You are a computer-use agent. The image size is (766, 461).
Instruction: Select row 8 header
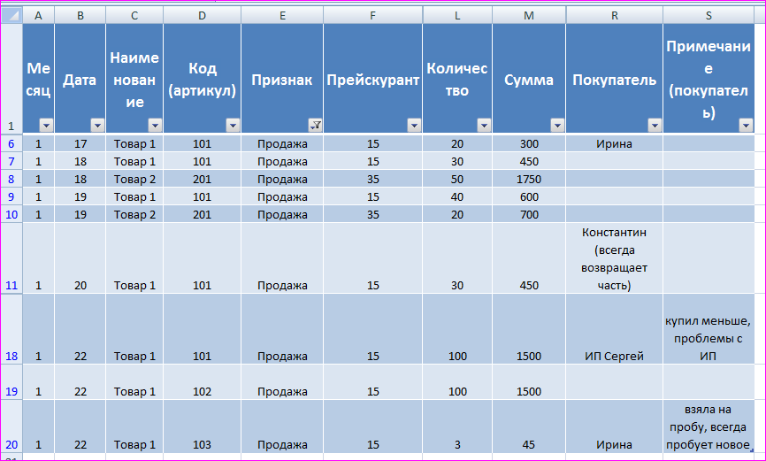tap(11, 179)
